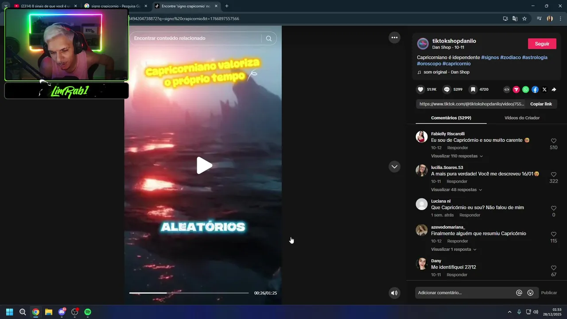Open the #astrologia hashtag

coord(535,58)
